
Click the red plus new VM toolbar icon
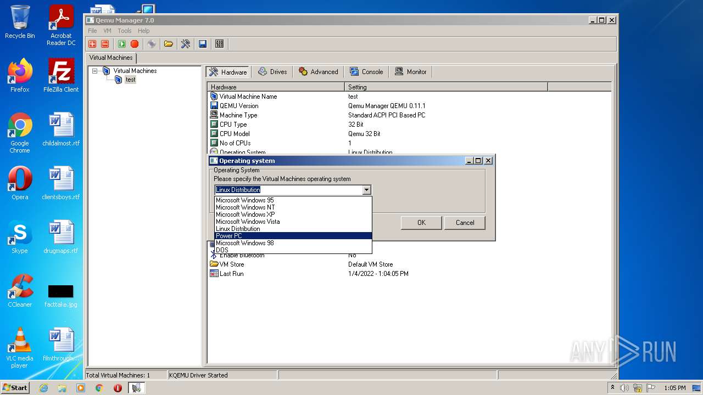(x=92, y=44)
